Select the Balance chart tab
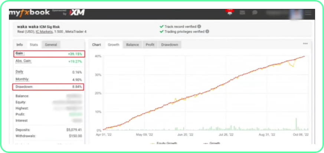The image size is (324, 153). tap(132, 45)
